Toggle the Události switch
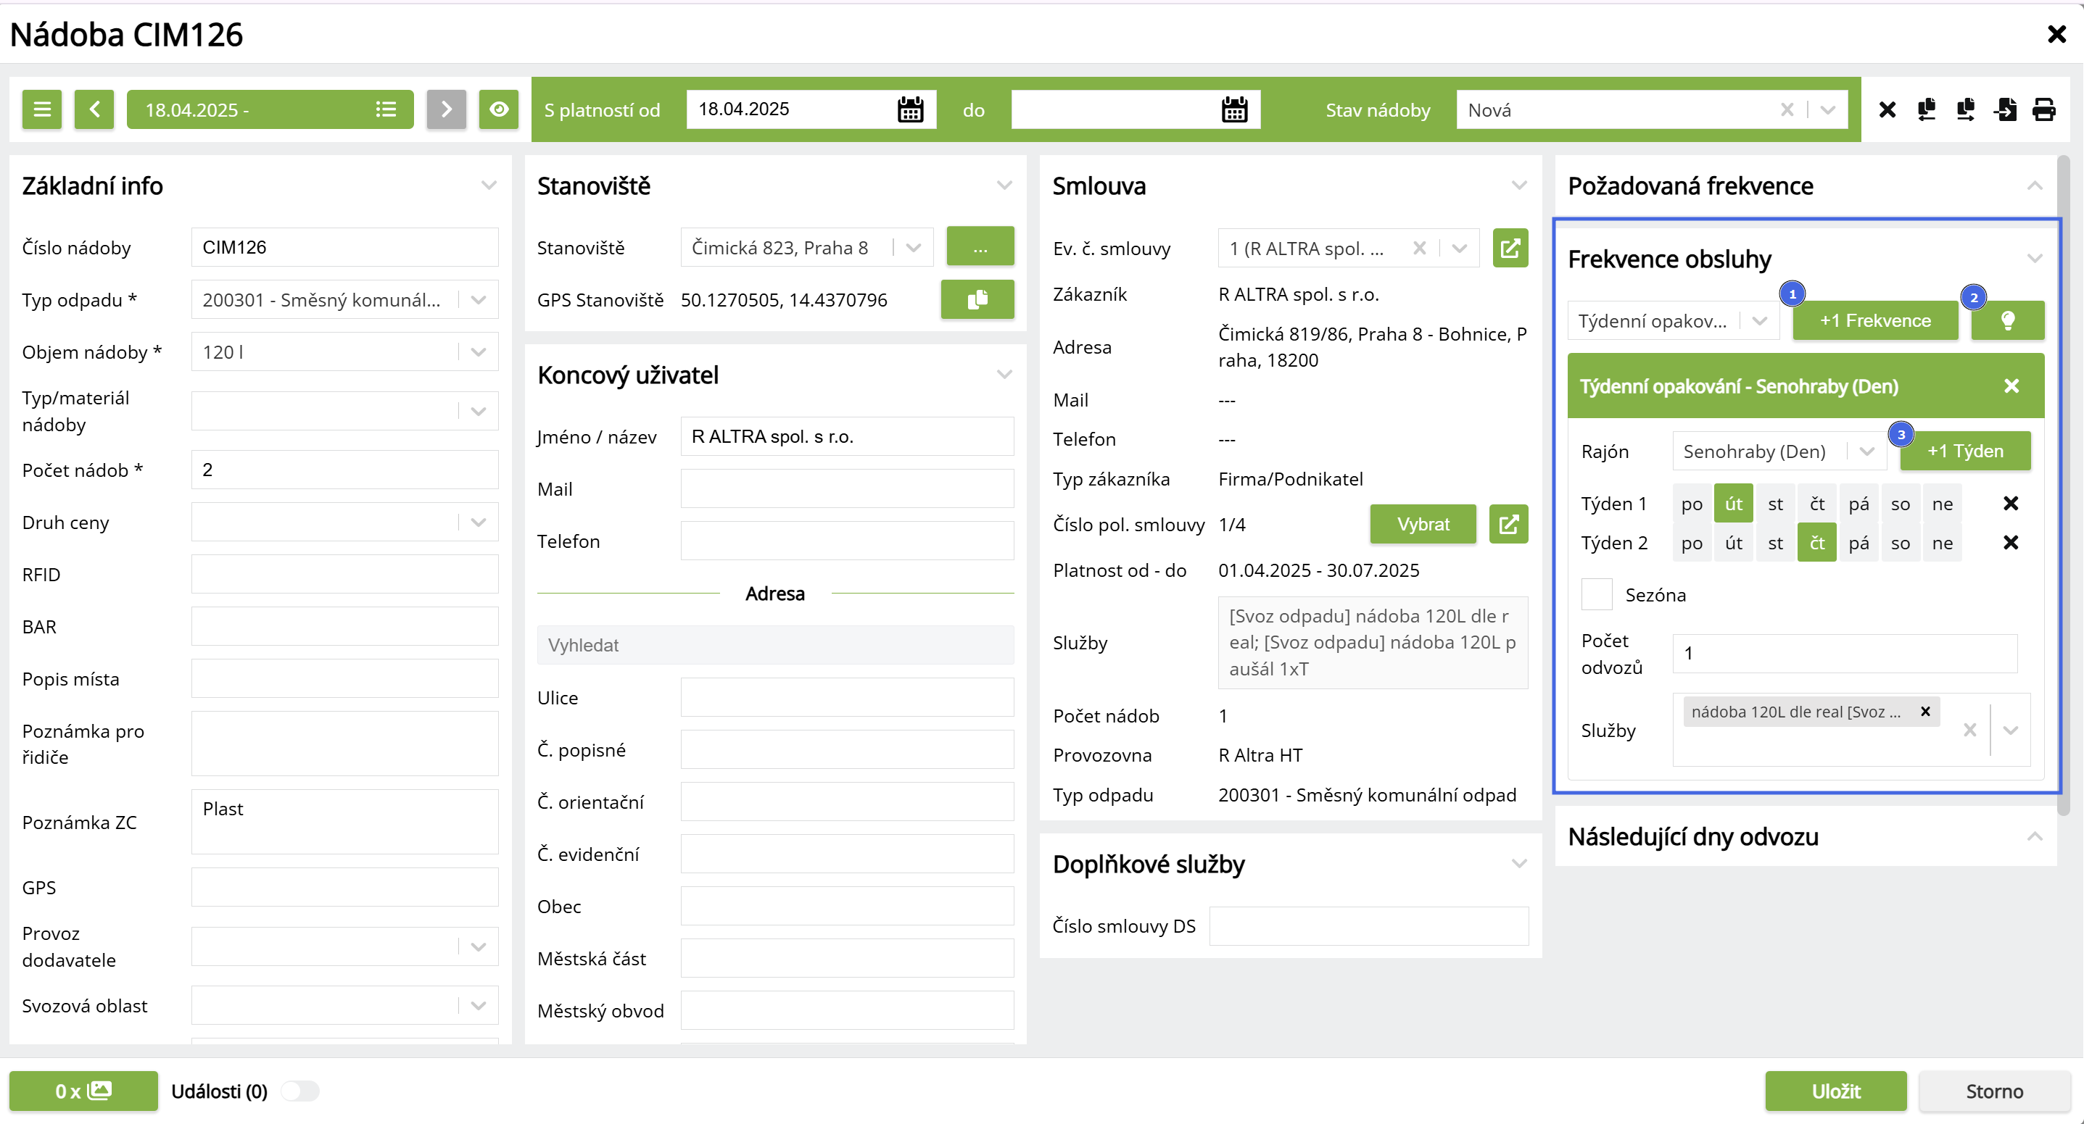The height and width of the screenshot is (1124, 2084). [300, 1091]
